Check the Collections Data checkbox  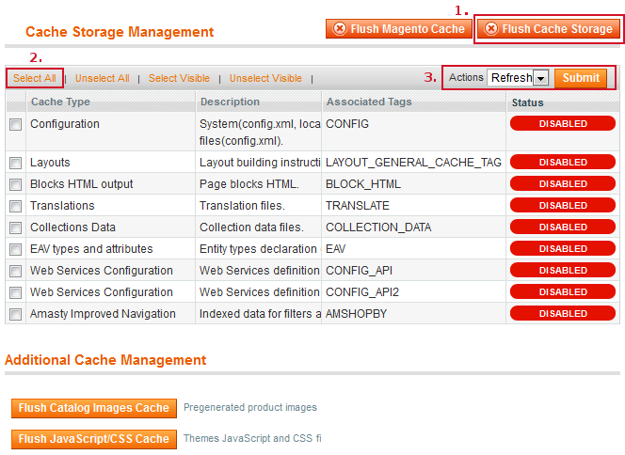tap(15, 228)
